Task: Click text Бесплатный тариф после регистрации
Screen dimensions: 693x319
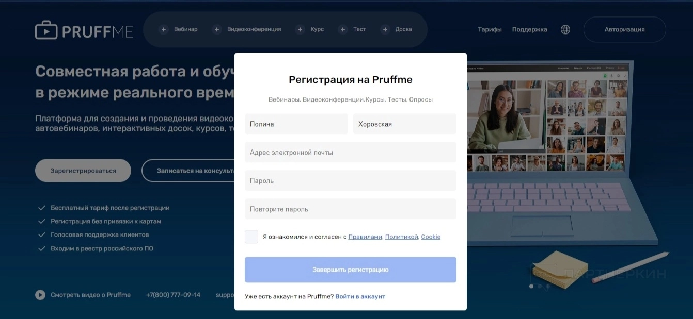Action: pos(110,208)
